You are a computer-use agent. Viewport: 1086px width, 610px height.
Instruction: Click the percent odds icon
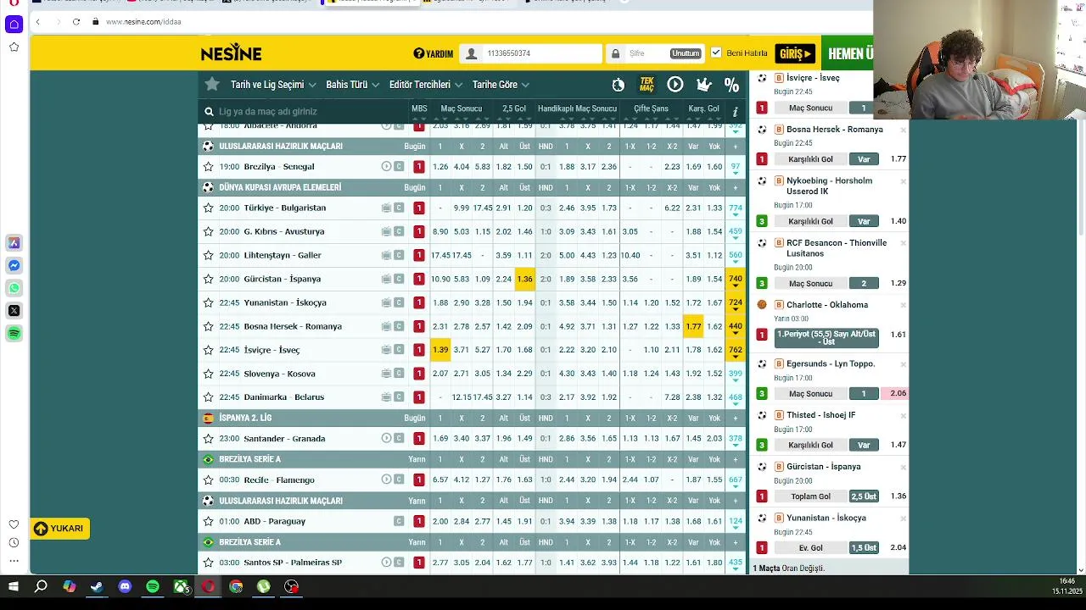coord(731,85)
